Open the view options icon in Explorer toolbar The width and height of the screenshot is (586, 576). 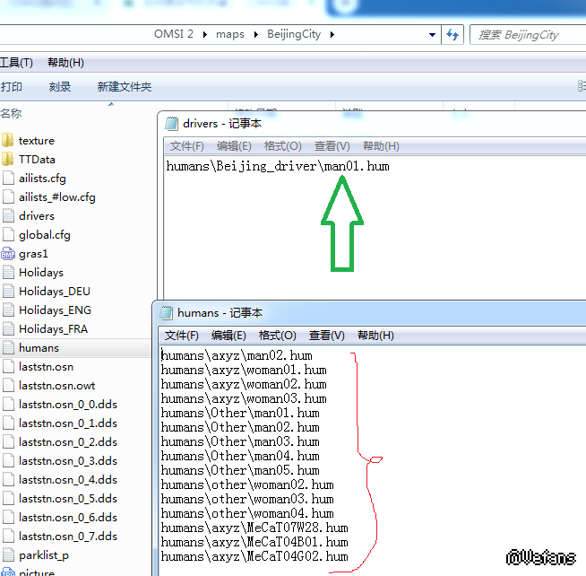582,86
